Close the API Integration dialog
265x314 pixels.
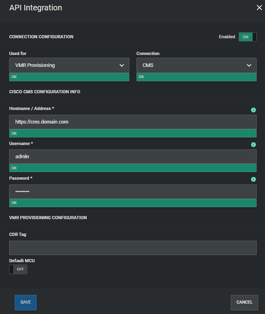pos(259,8)
